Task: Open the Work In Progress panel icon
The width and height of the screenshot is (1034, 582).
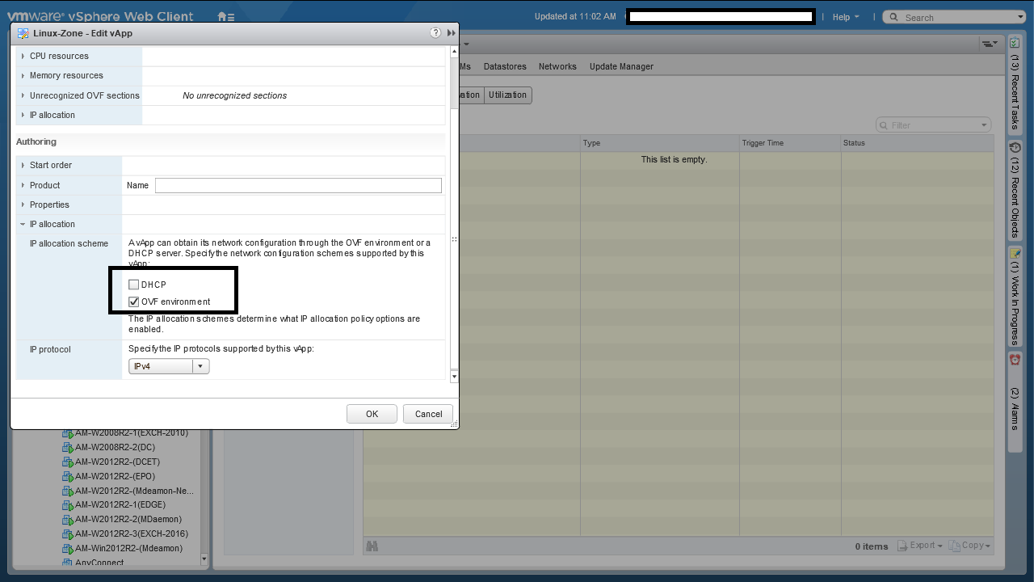Action: 1015,254
